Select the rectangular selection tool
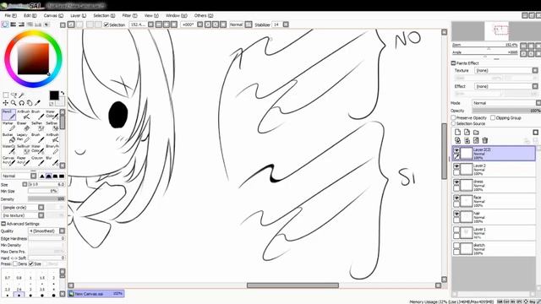This screenshot has height=304, width=541. (x=6, y=95)
